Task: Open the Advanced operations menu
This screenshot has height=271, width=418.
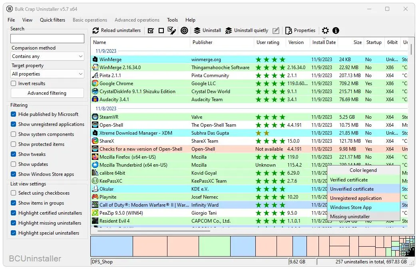Action: (137, 20)
